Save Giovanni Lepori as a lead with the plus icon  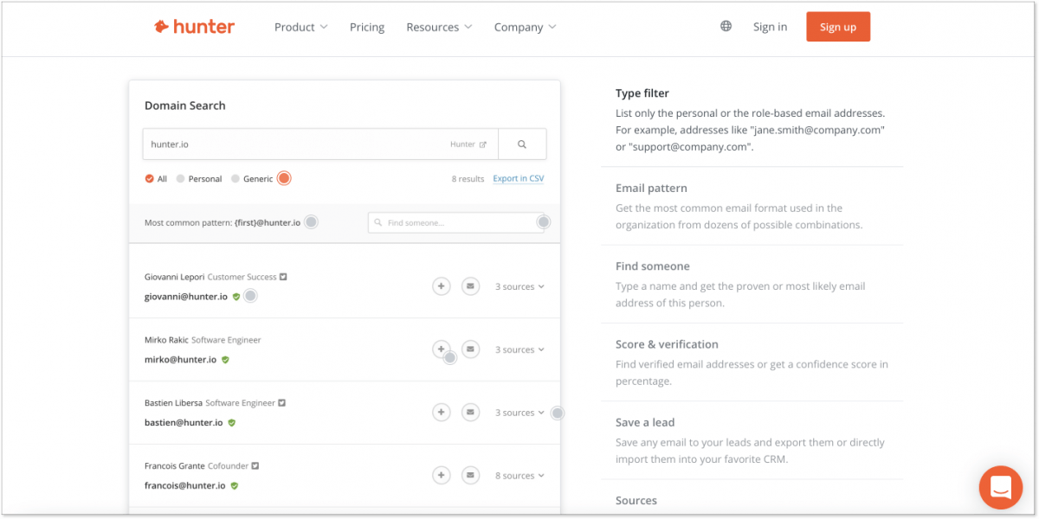[442, 285]
